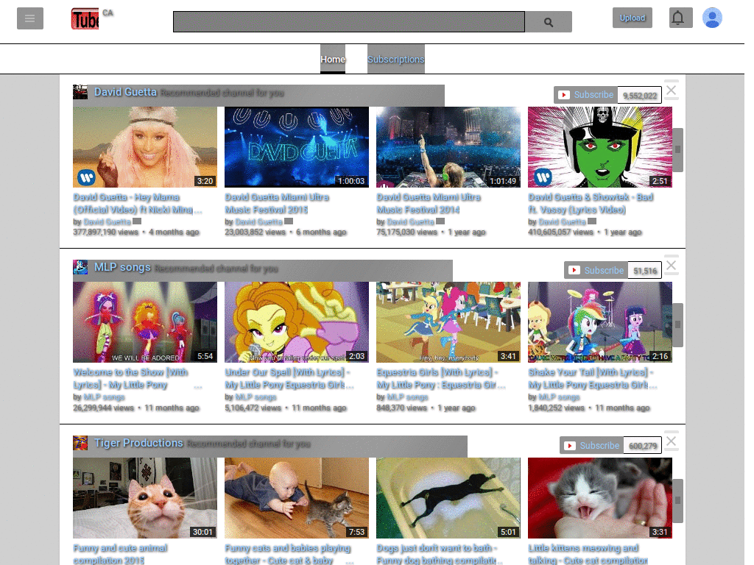The height and width of the screenshot is (565, 754).
Task: Subscribe to MLP songs channel
Action: click(x=596, y=271)
